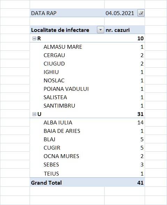Click the ALBA IULIA case count 14

141,123
